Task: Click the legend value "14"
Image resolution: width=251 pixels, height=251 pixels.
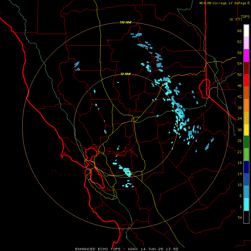Action: (240, 174)
